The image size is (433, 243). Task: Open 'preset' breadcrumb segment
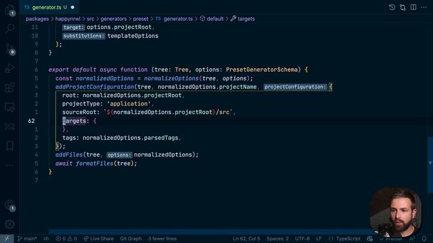point(141,19)
